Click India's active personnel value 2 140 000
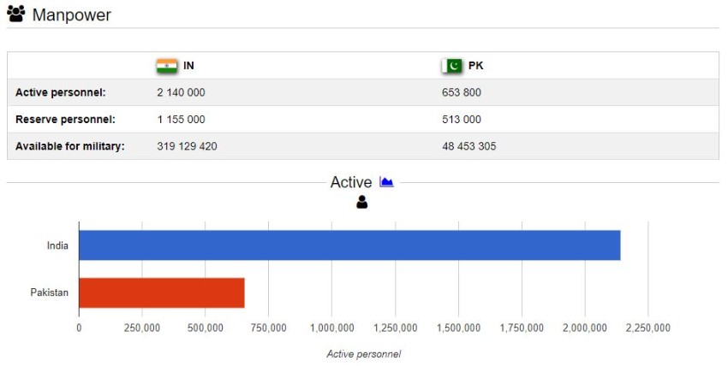The width and height of the screenshot is (728, 366). (x=181, y=92)
